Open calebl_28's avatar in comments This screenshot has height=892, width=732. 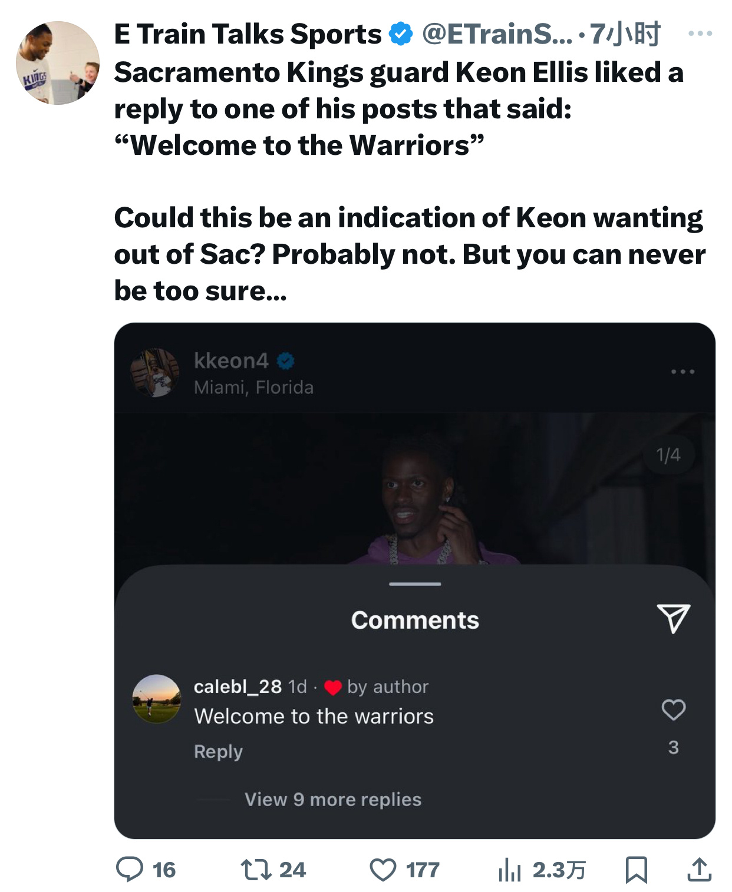[156, 699]
